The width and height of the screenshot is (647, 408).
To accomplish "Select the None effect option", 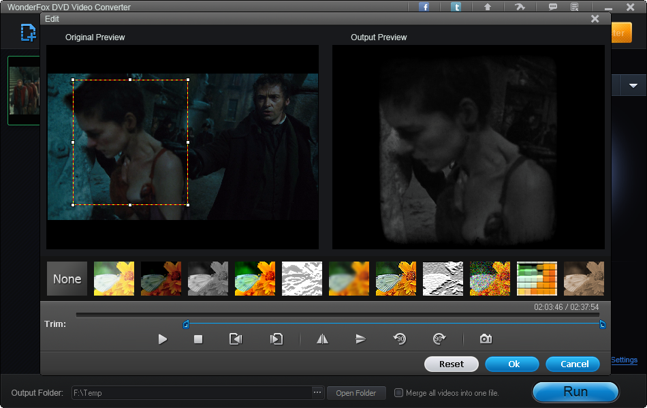I will tap(67, 279).
